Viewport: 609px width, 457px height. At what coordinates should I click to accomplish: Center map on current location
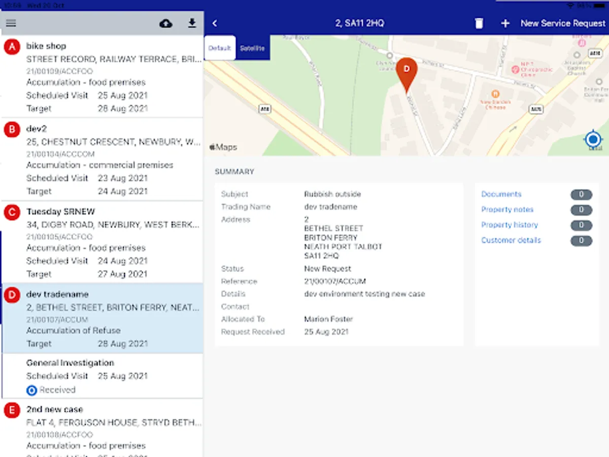[592, 139]
